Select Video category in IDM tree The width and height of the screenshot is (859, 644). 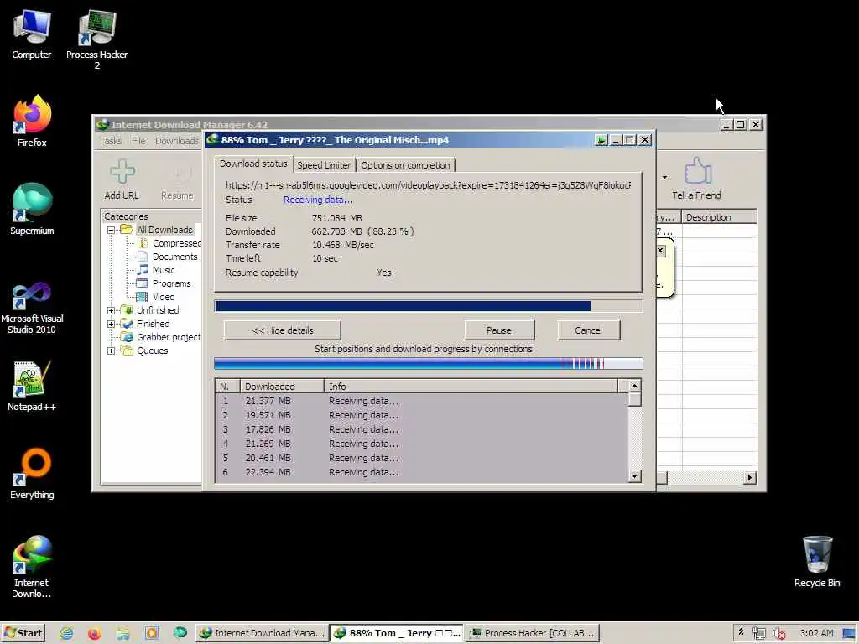[x=156, y=297]
